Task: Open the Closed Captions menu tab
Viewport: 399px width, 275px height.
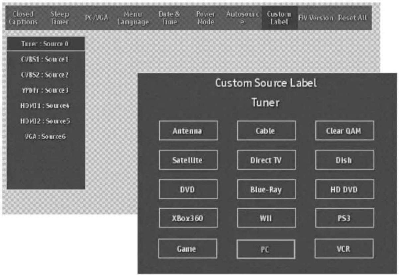Action: tap(23, 18)
